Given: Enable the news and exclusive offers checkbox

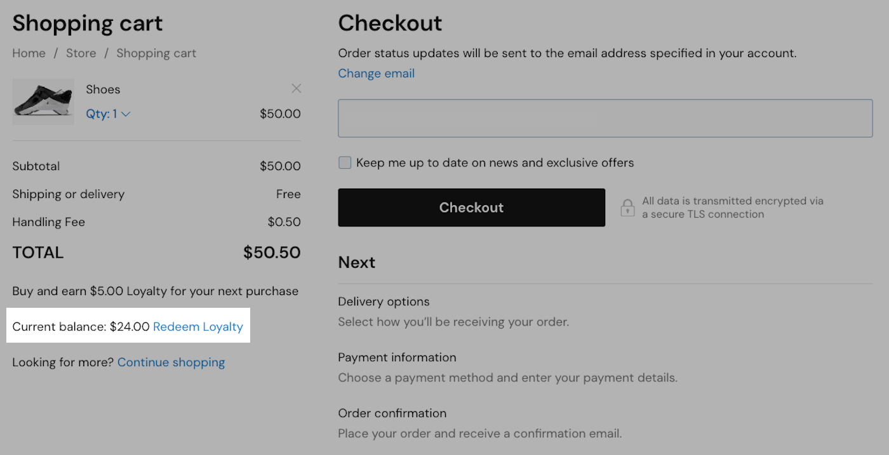Looking at the screenshot, I should pyautogui.click(x=344, y=162).
